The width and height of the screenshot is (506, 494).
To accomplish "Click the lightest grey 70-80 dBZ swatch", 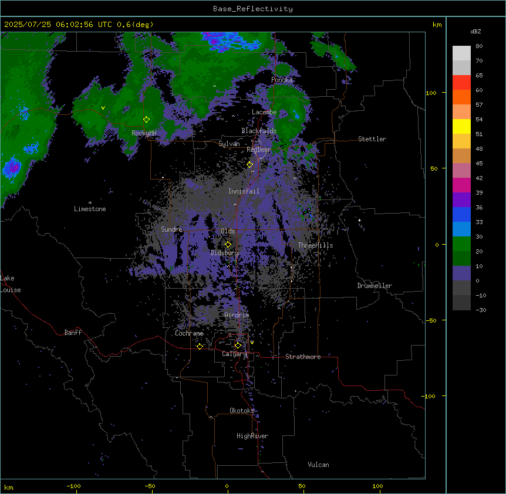I will coord(461,53).
